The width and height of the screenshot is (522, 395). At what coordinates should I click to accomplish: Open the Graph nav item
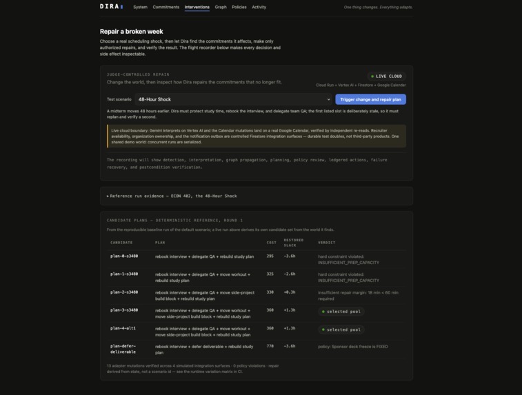(221, 7)
